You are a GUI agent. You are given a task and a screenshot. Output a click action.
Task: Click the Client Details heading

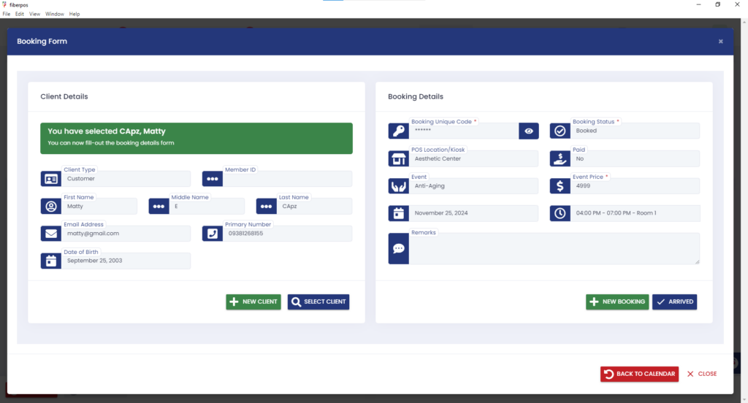point(64,96)
